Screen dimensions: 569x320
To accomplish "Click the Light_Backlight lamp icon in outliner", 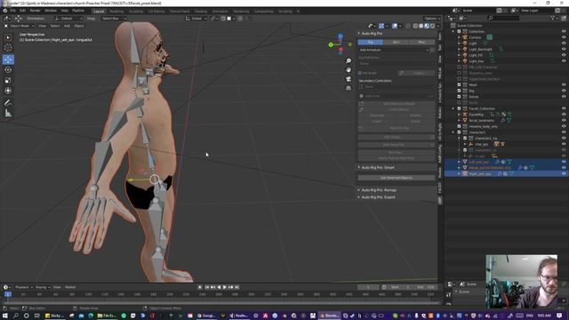I will pos(465,50).
